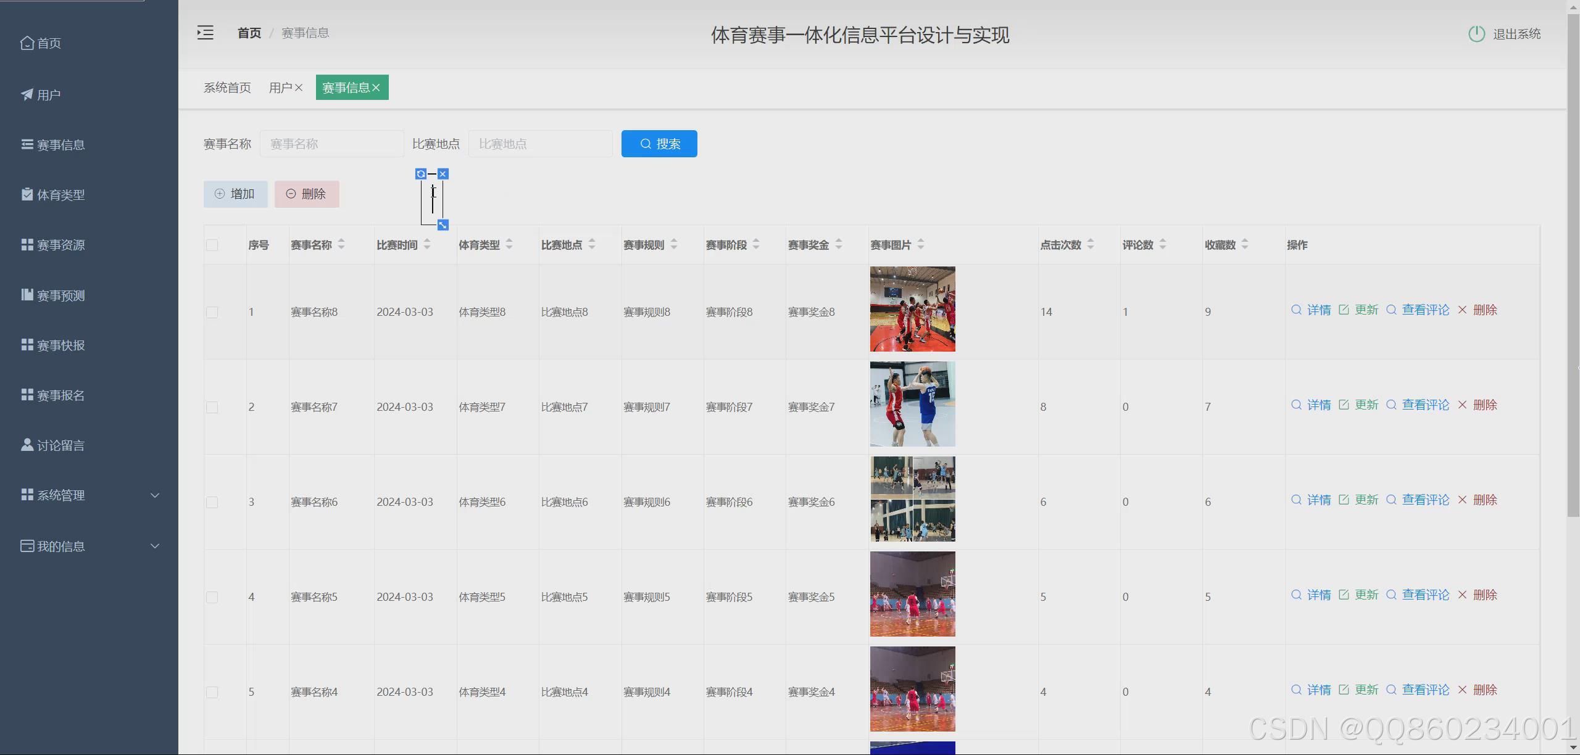The height and width of the screenshot is (755, 1580).
Task: Go to 首页 from the sidebar
Action: (x=48, y=43)
